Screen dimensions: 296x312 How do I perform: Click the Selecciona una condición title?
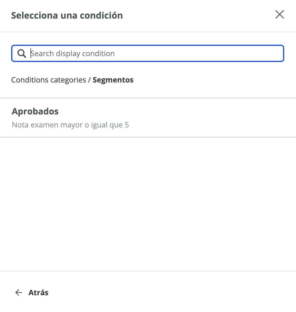(67, 15)
